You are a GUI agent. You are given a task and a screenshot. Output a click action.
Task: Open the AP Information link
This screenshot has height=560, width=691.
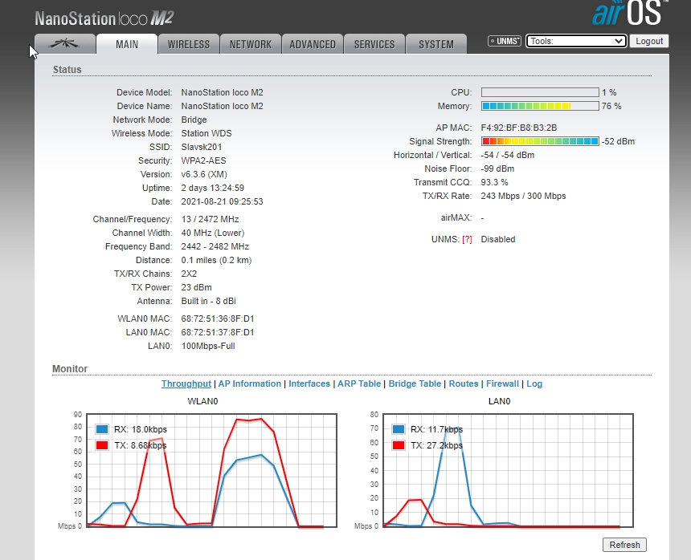pos(249,383)
